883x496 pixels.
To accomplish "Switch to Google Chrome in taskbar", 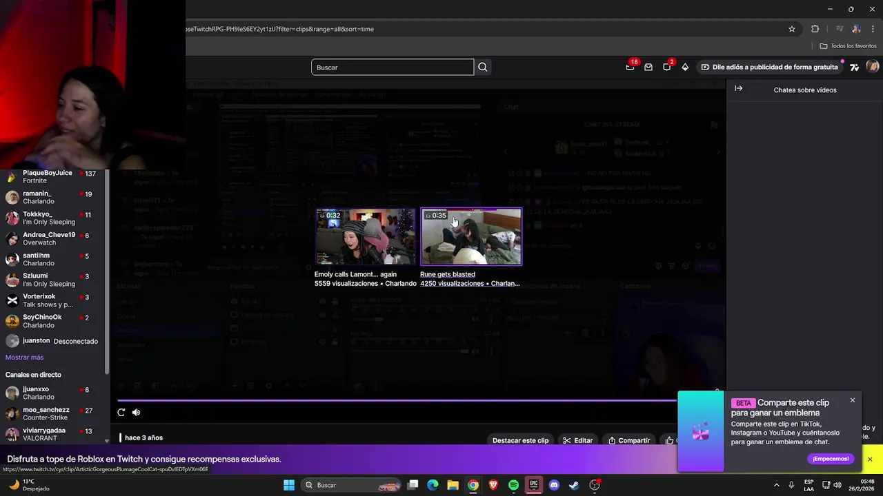I will (x=473, y=485).
